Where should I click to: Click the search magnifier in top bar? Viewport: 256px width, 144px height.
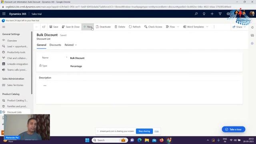point(196,14)
